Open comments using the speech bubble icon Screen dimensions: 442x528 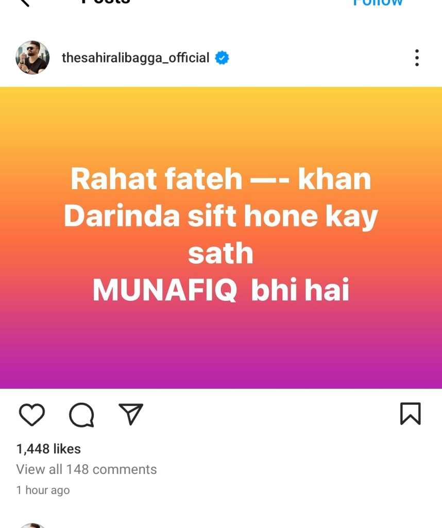coord(81,415)
